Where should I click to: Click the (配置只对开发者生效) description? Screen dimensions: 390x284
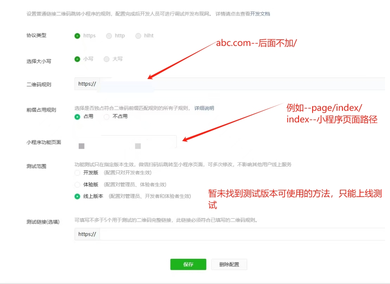tap(128, 172)
